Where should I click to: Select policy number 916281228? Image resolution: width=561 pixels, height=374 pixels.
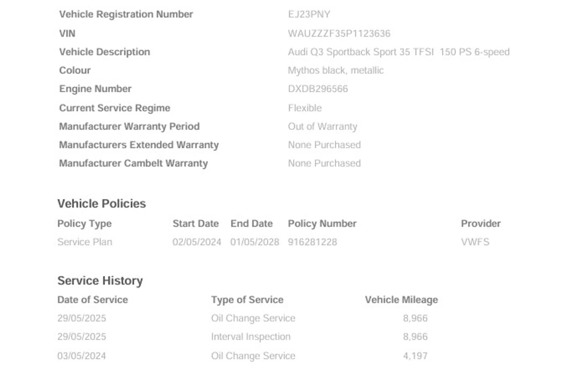312,242
